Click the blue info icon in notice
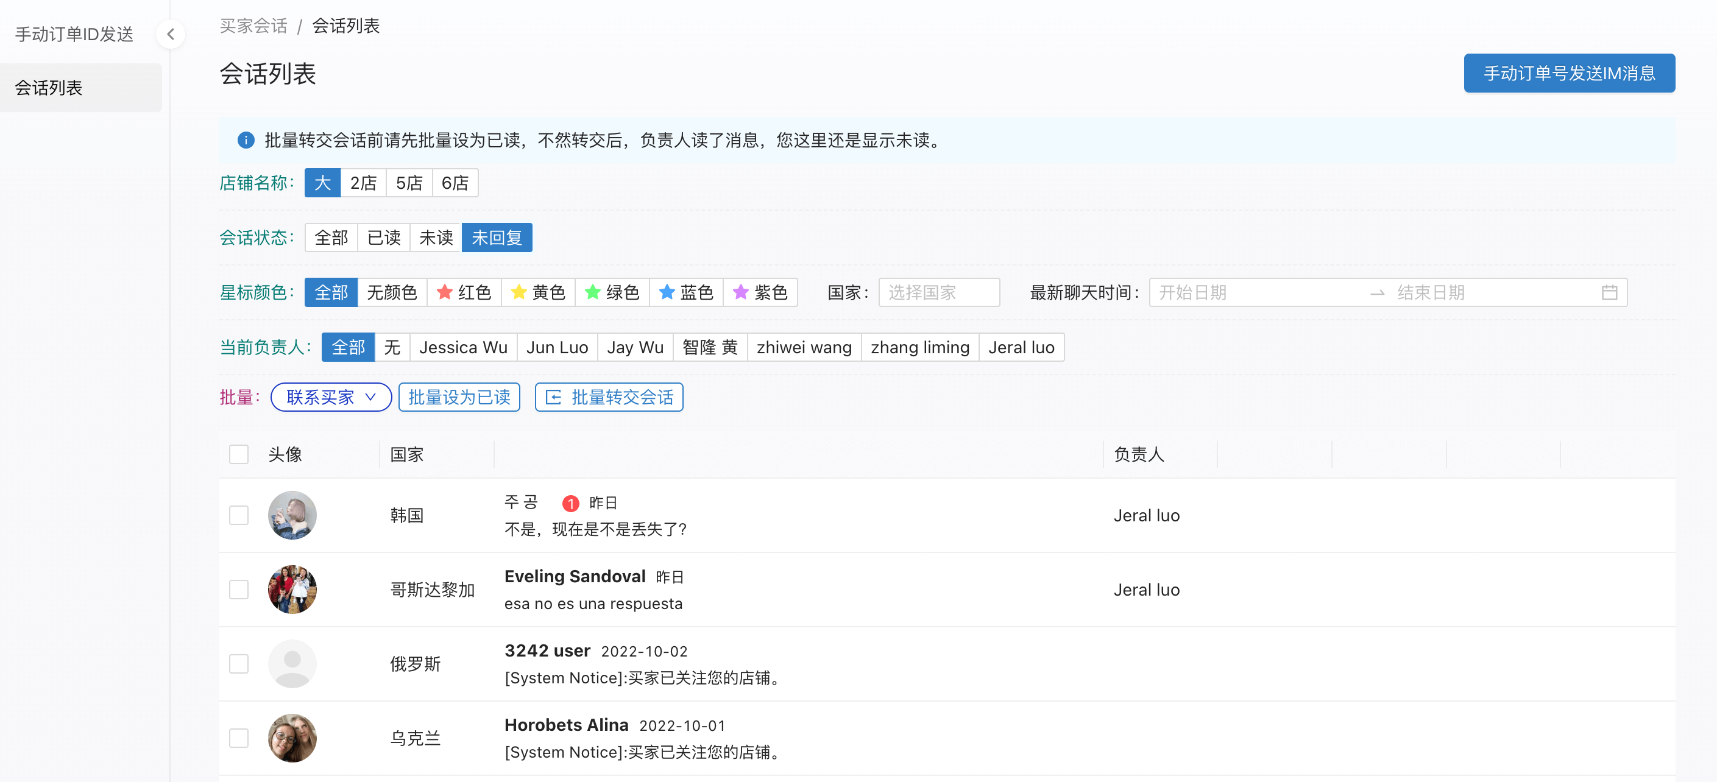 (x=246, y=140)
